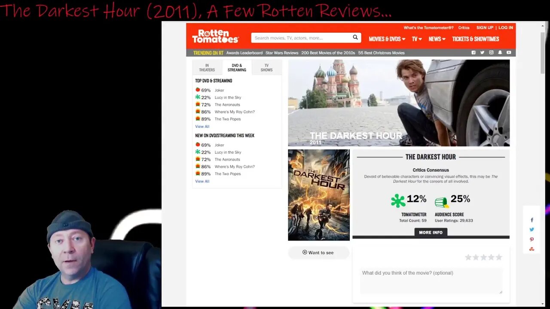Open Rotten Tomatoes Snapchat icon in trending bar
The width and height of the screenshot is (550, 309).
(x=500, y=53)
